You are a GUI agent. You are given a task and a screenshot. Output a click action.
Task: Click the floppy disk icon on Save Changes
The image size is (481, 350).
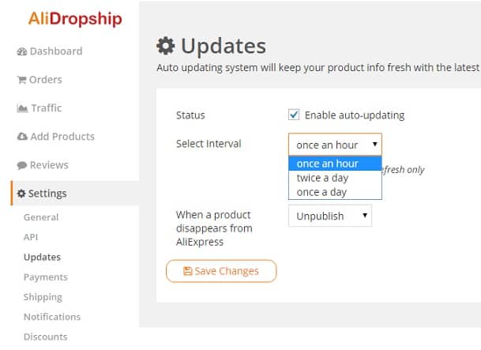(x=187, y=271)
